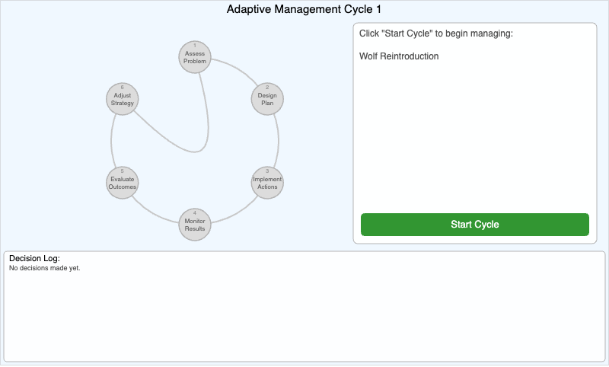
Task: Click the Decision Log heading
Action: point(34,259)
